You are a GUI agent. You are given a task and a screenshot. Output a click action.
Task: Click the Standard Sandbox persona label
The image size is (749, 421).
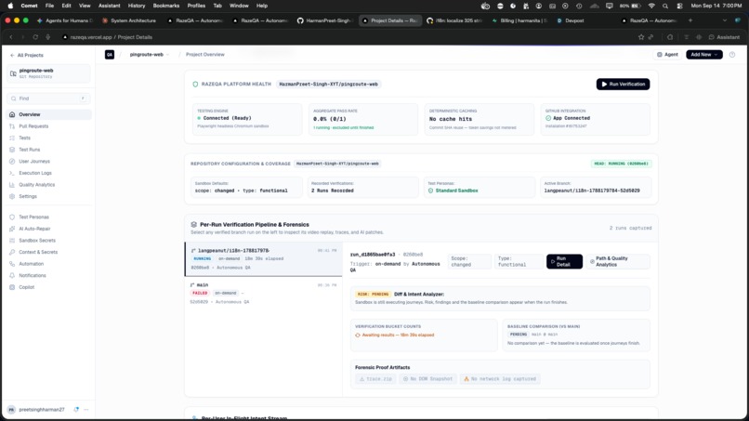pyautogui.click(x=456, y=191)
